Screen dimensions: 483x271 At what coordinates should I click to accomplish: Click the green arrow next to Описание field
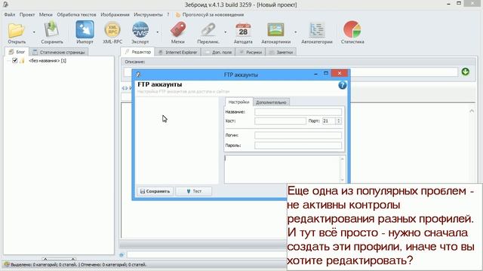coord(465,72)
